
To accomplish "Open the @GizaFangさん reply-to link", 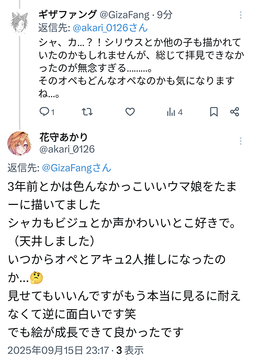I will 76,168.
